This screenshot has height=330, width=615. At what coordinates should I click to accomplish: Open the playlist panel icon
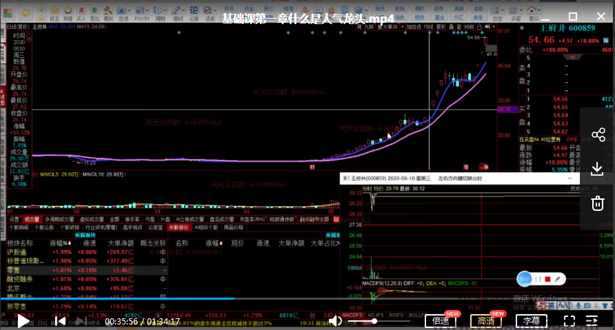pos(592,320)
